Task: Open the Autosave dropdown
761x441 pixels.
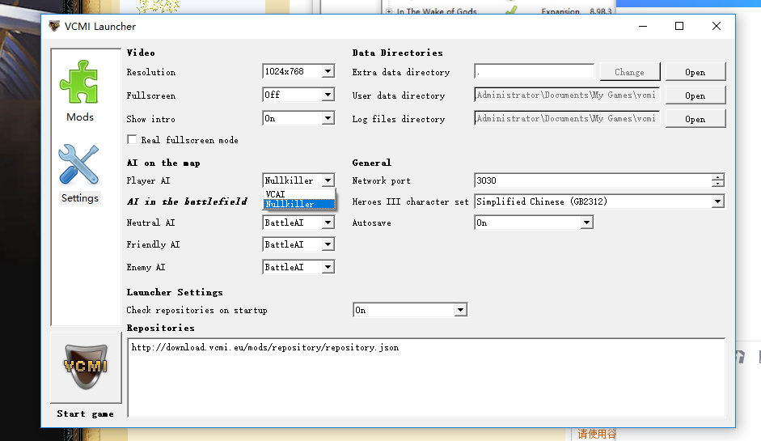Action: tap(534, 223)
